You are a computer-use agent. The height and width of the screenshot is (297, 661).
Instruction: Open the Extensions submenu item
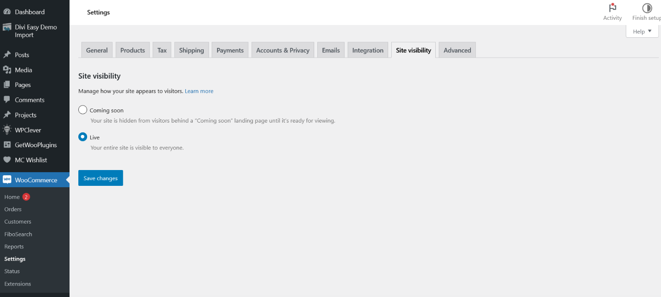tap(18, 284)
